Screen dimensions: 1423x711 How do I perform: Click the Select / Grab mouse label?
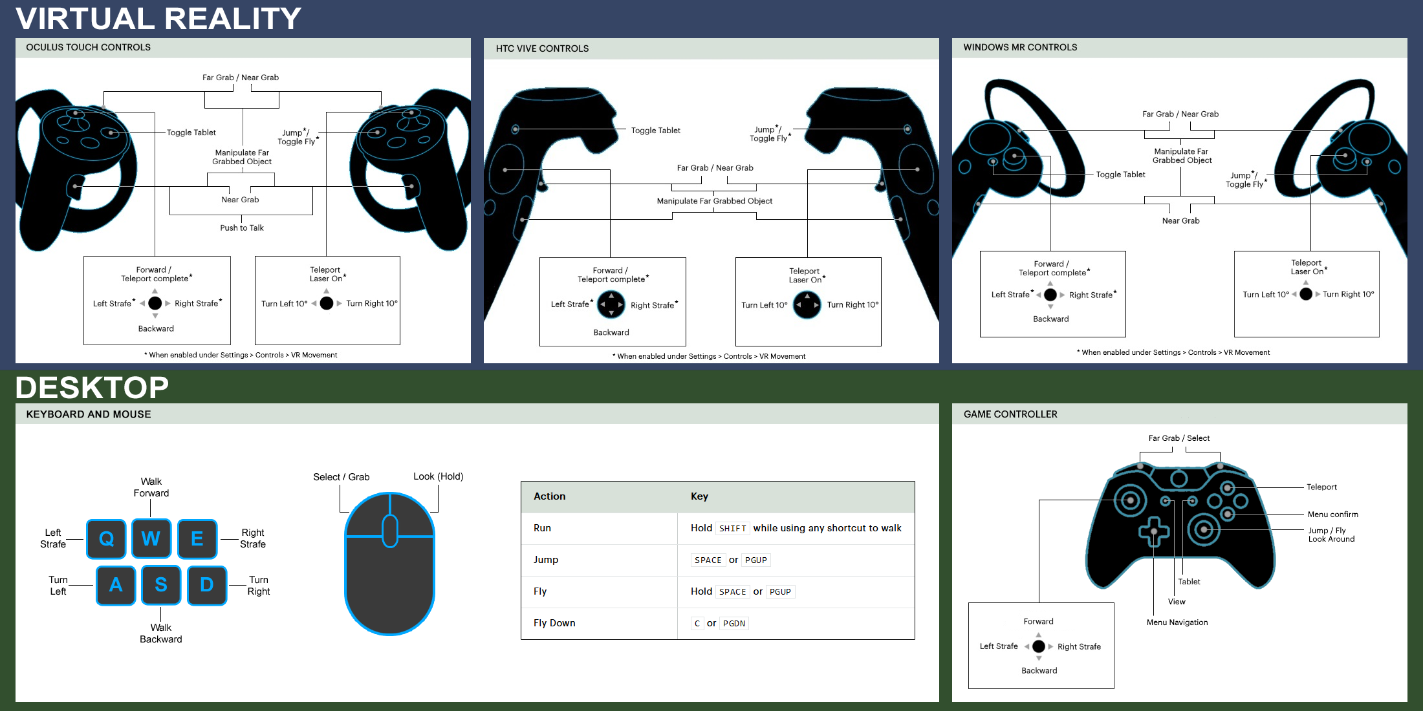(x=342, y=477)
